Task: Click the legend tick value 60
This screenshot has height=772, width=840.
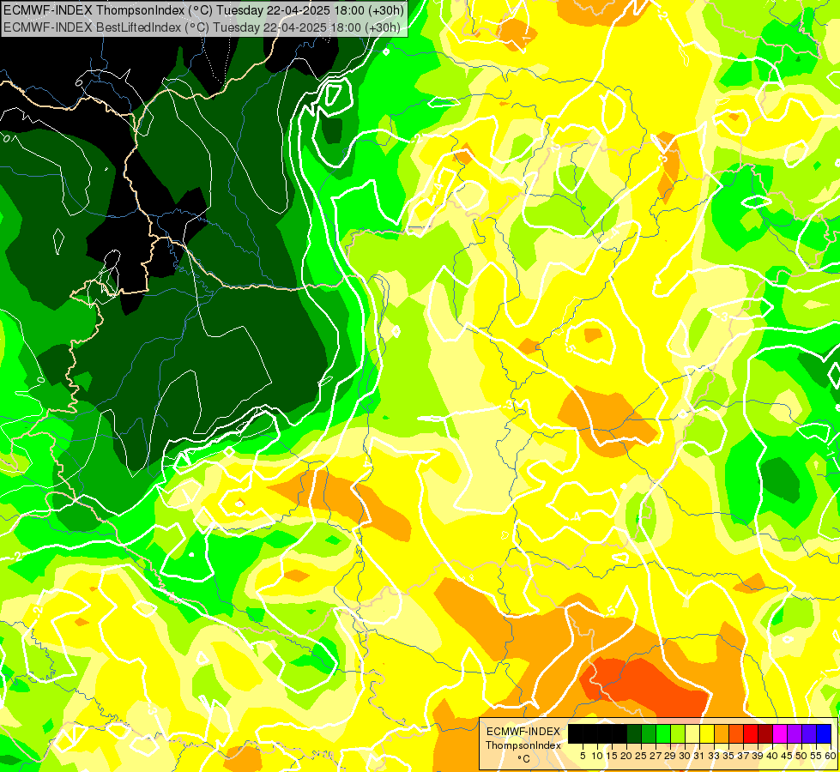Action: tap(831, 756)
